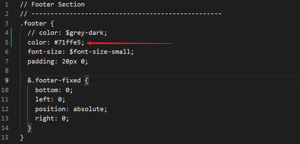Place cursor on the .footer selector
300x144 pixels.
pyautogui.click(x=34, y=23)
